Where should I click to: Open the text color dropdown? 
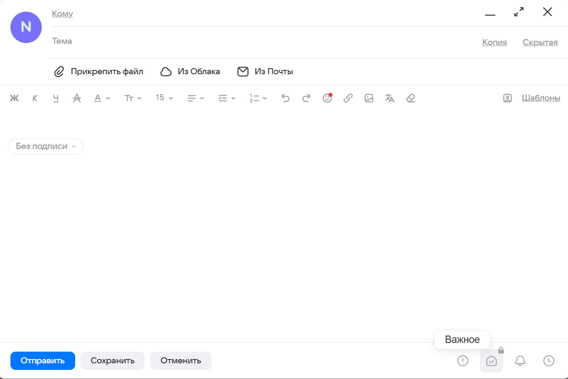click(102, 98)
